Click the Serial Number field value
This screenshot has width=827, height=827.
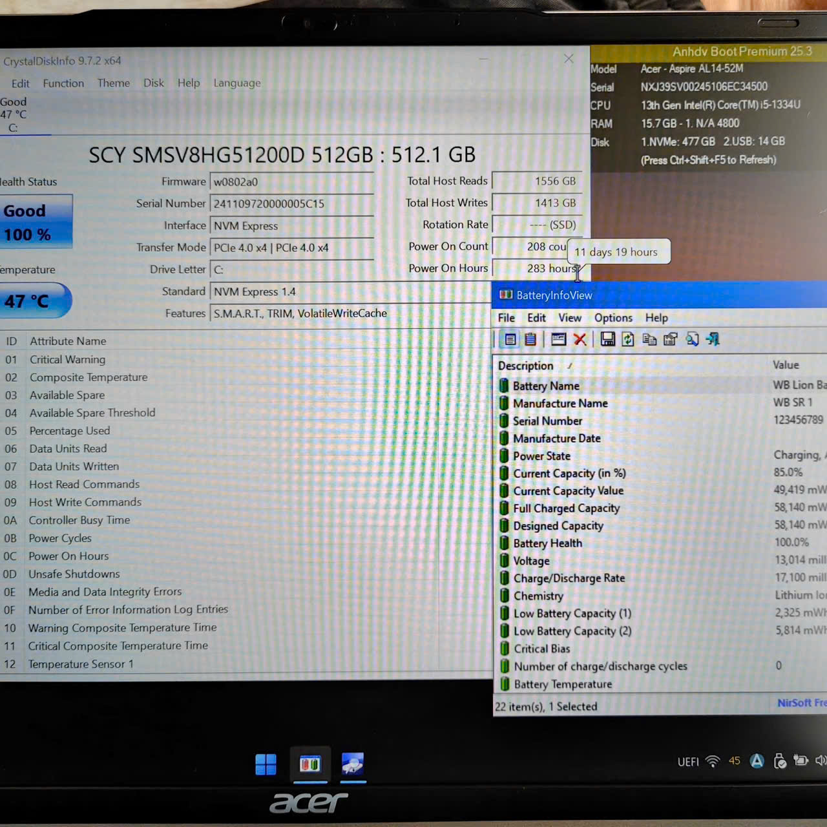click(x=291, y=204)
